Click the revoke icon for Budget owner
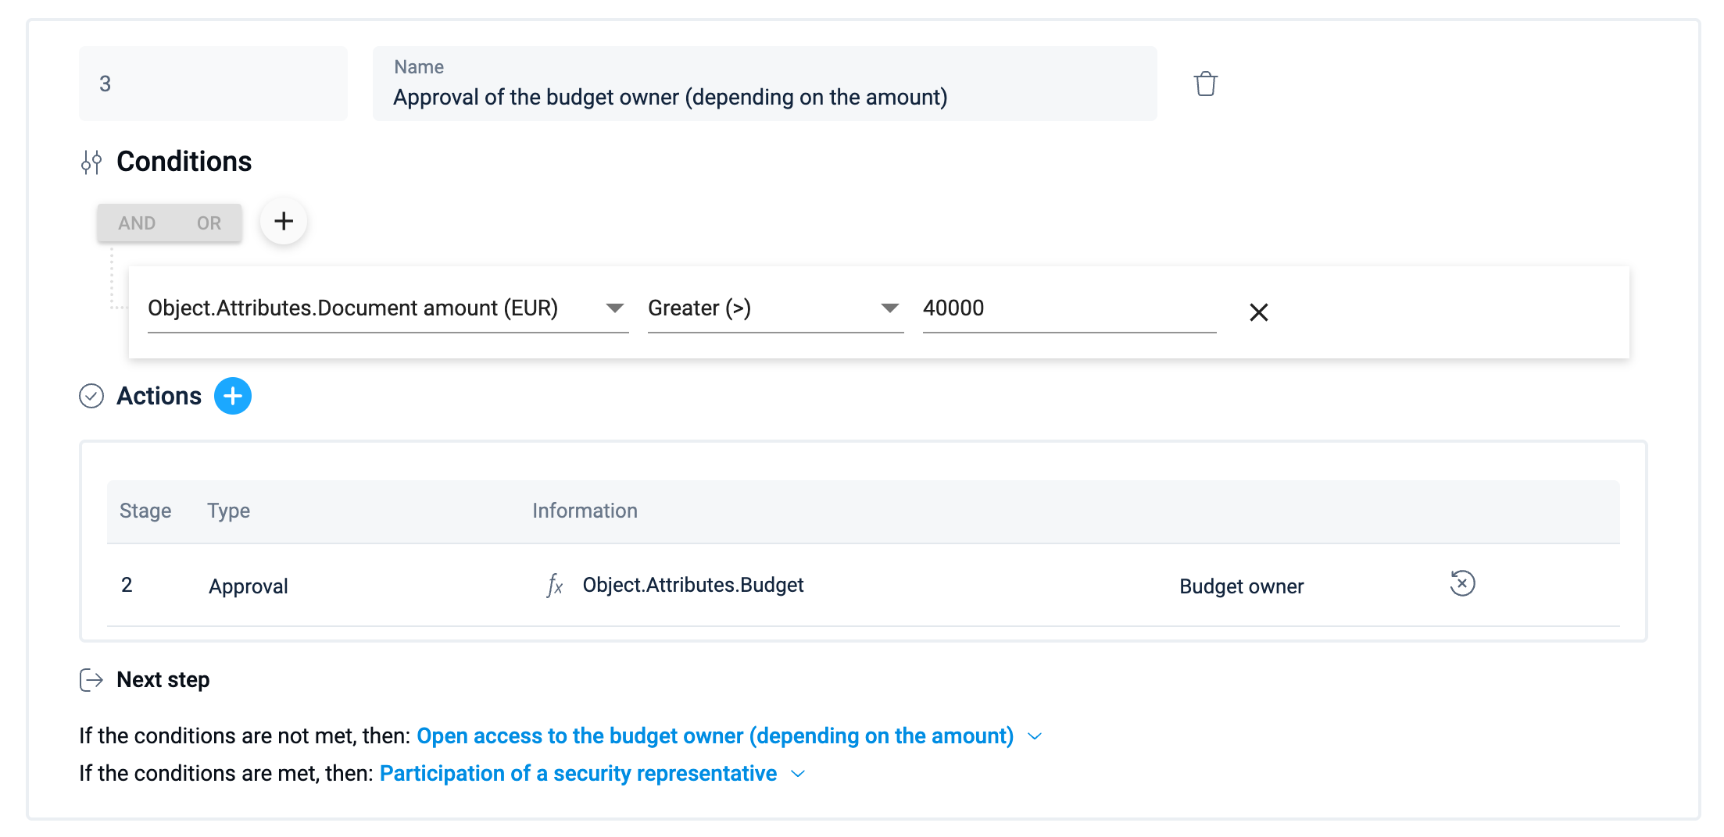This screenshot has width=1724, height=837. click(1462, 583)
